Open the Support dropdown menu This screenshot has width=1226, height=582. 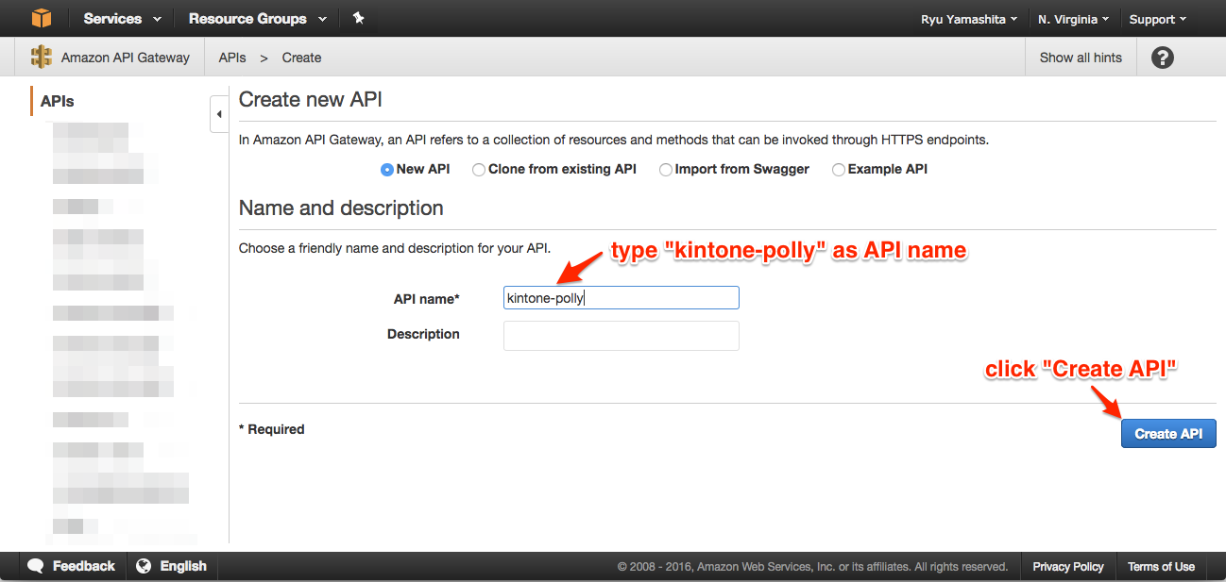(1158, 19)
